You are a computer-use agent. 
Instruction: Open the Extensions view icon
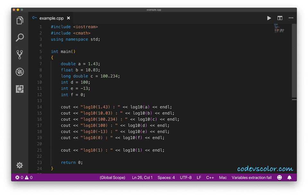(x=20, y=89)
